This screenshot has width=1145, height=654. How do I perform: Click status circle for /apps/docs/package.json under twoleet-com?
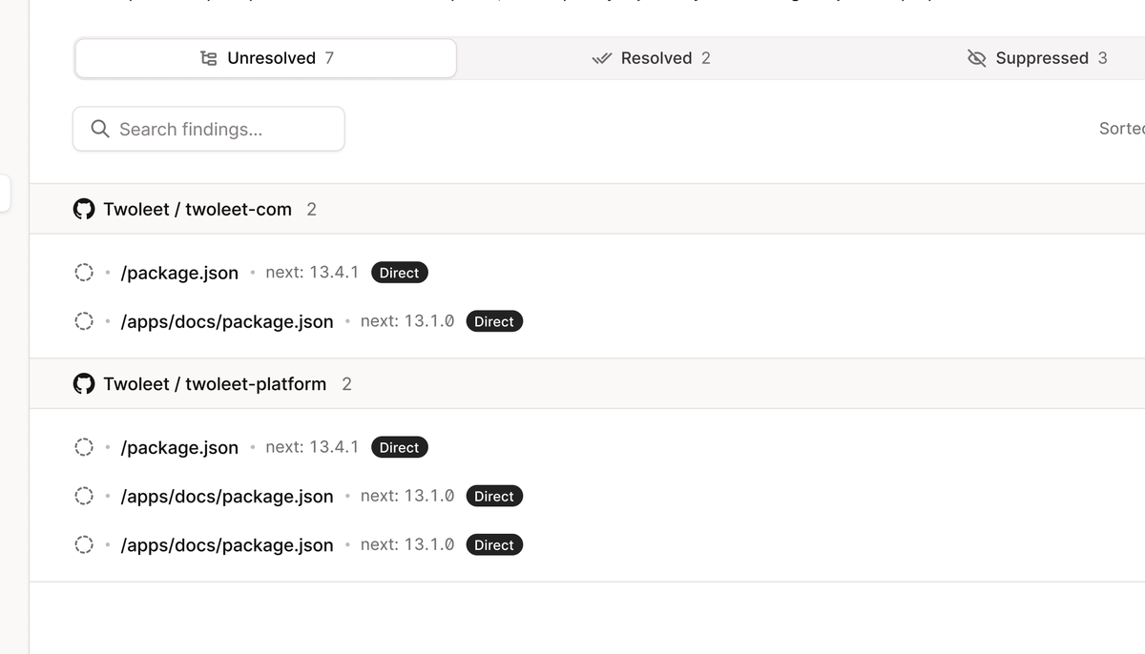tap(84, 321)
